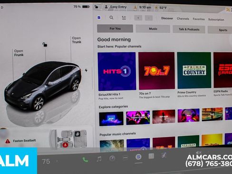Screen dimensions: 232x174
Task: Go back with the left chevron button
Action: point(138,18)
